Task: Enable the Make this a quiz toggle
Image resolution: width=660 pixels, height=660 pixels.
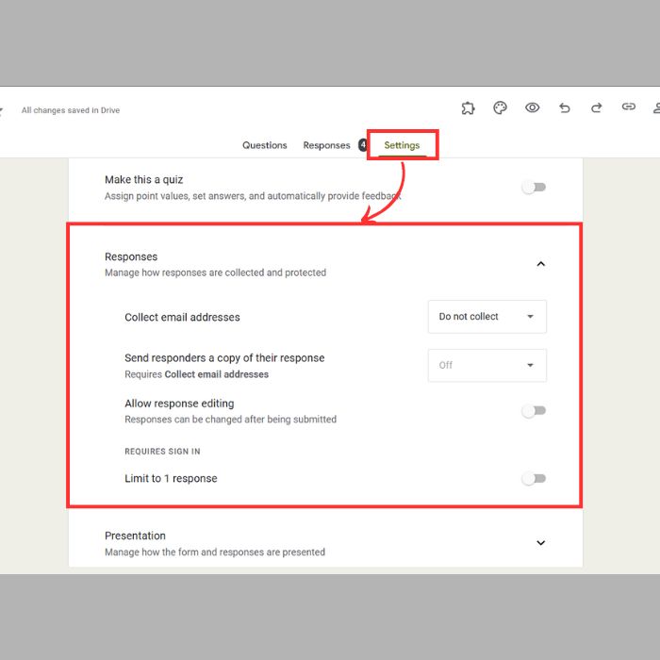Action: click(x=534, y=187)
